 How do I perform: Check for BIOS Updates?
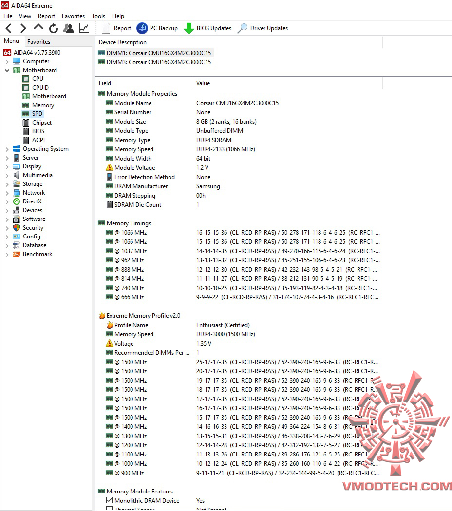[x=207, y=28]
